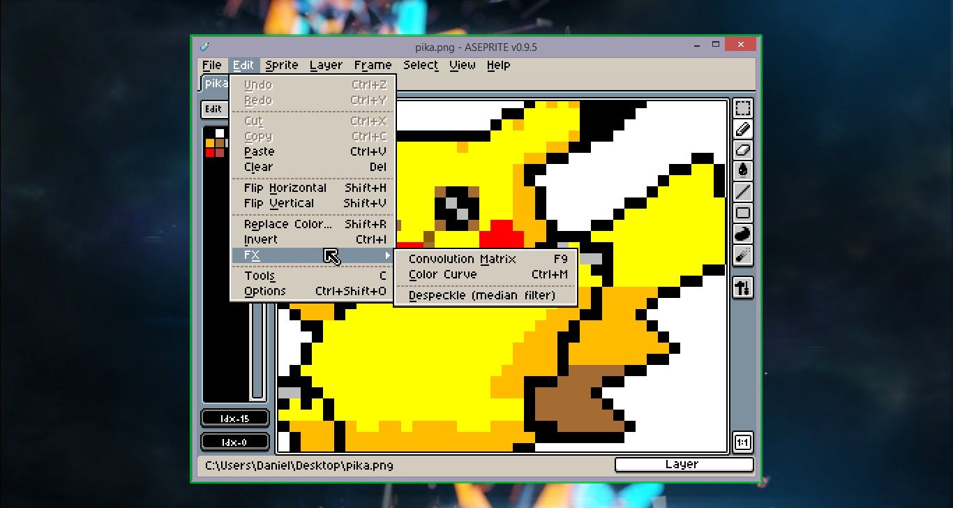This screenshot has width=953, height=508.
Task: Click the ASEPRITE title bar app icon
Action: point(204,47)
